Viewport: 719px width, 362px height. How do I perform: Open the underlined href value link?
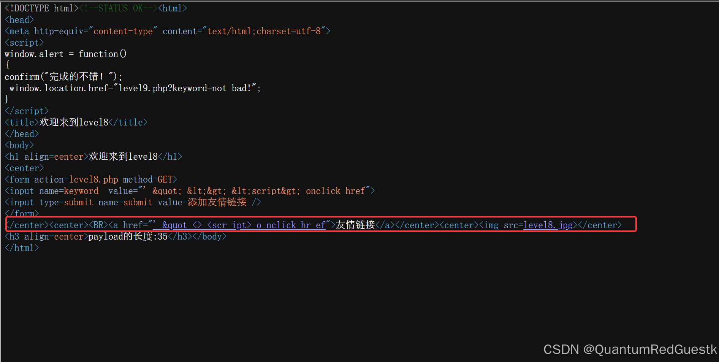pos(239,225)
